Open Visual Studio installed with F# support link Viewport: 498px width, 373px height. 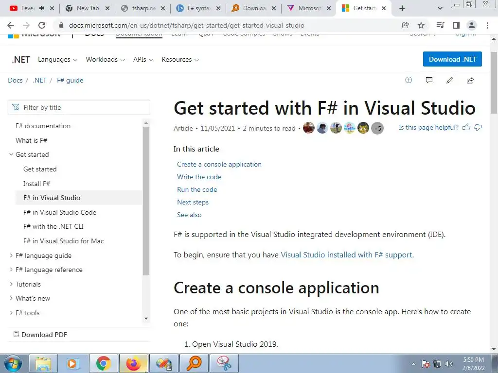point(346,254)
